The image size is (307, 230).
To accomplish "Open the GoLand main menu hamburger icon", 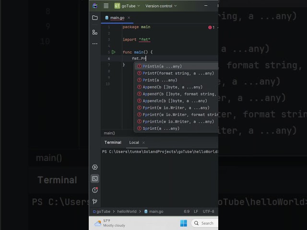I will [x=106, y=6].
